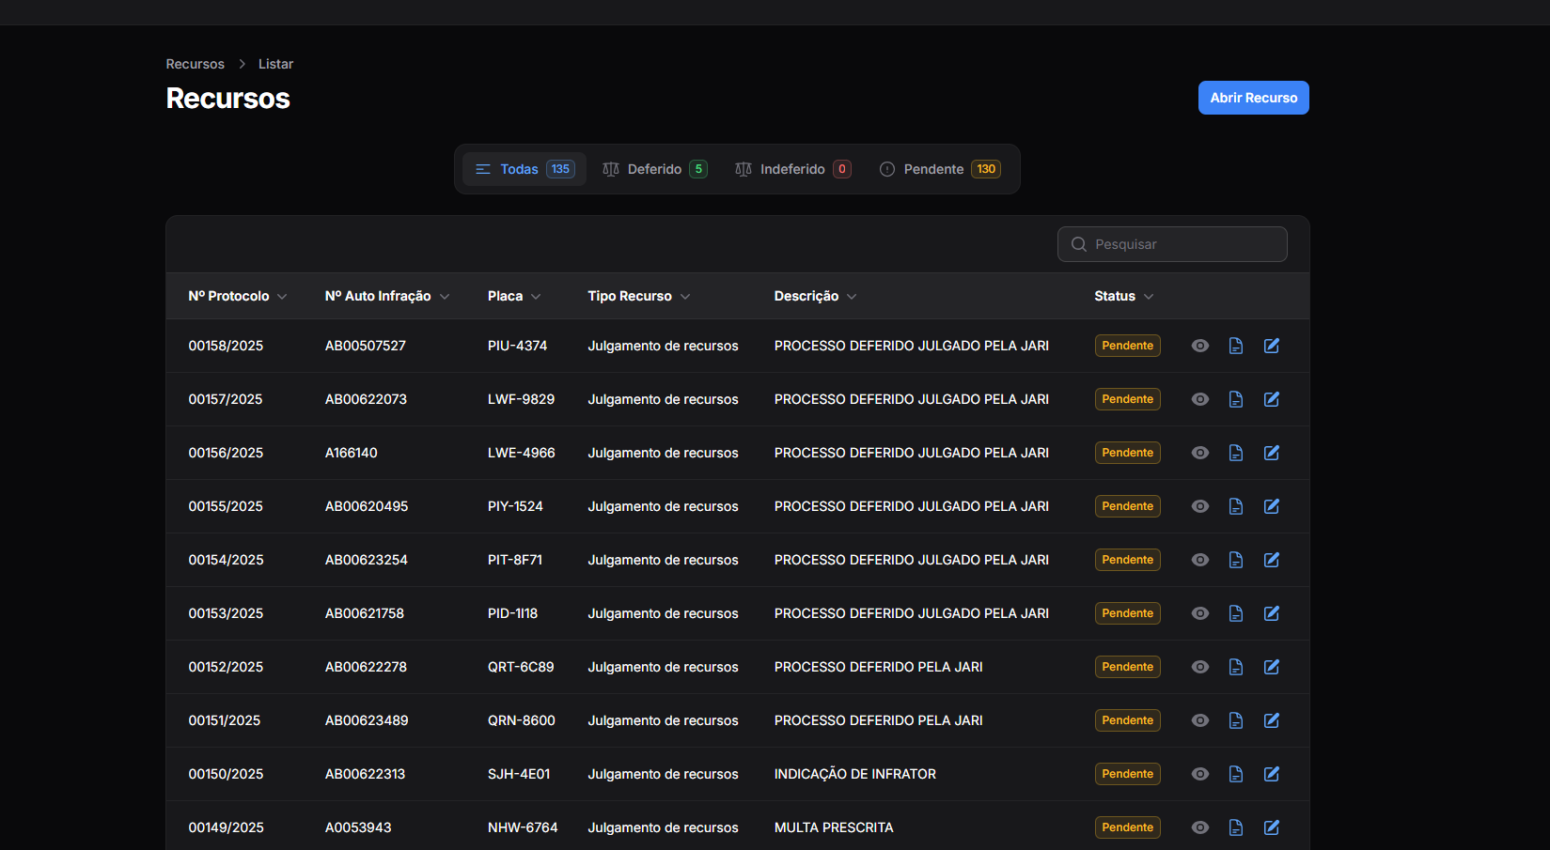Image resolution: width=1550 pixels, height=850 pixels.
Task: View recurso 00150/2025 via eye icon
Action: pos(1200,774)
